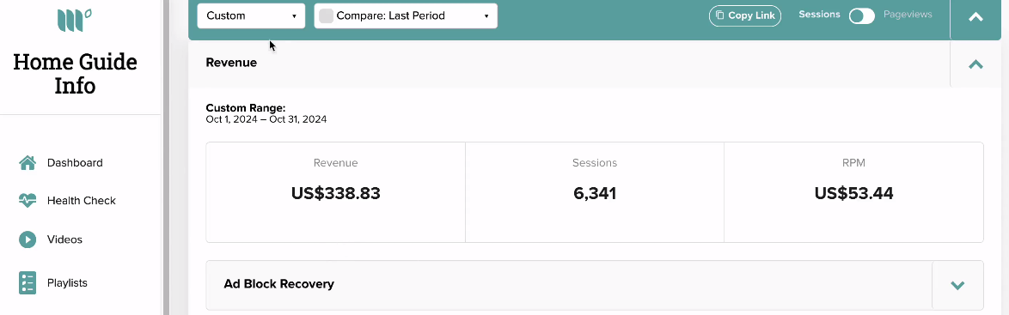1009x315 pixels.
Task: Click the Dashboard house icon
Action: (27, 162)
